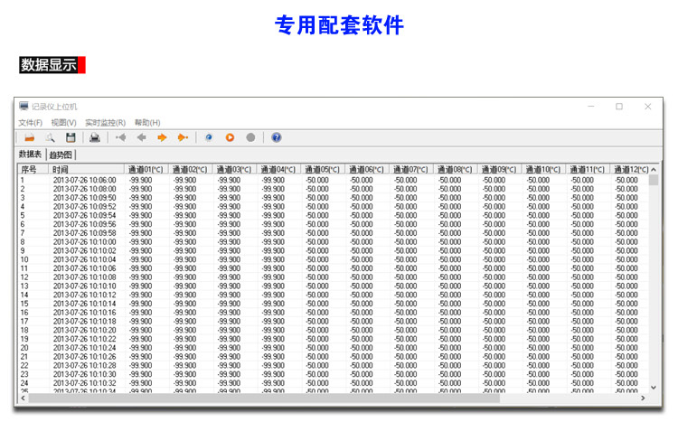
Task: Click the gray stop circle icon
Action: 250,137
